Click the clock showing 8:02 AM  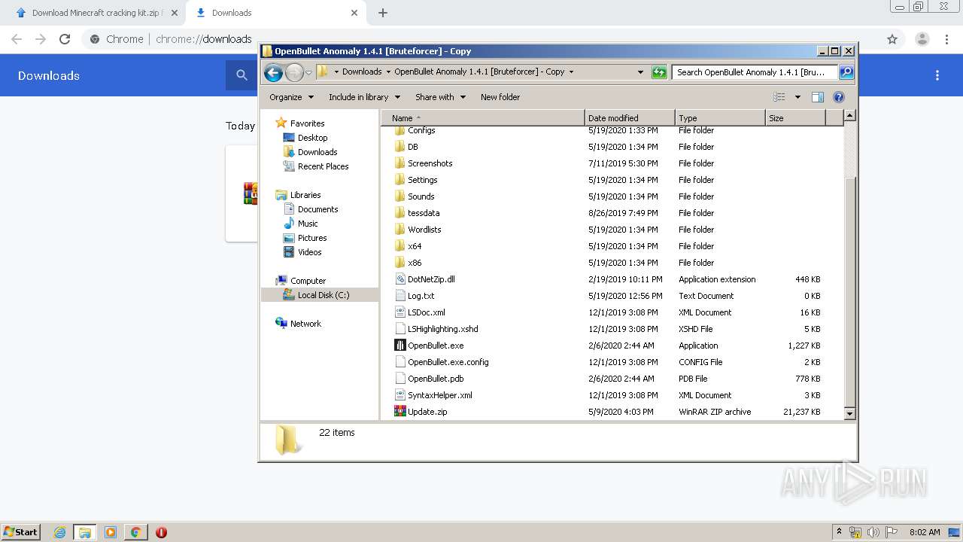(925, 532)
